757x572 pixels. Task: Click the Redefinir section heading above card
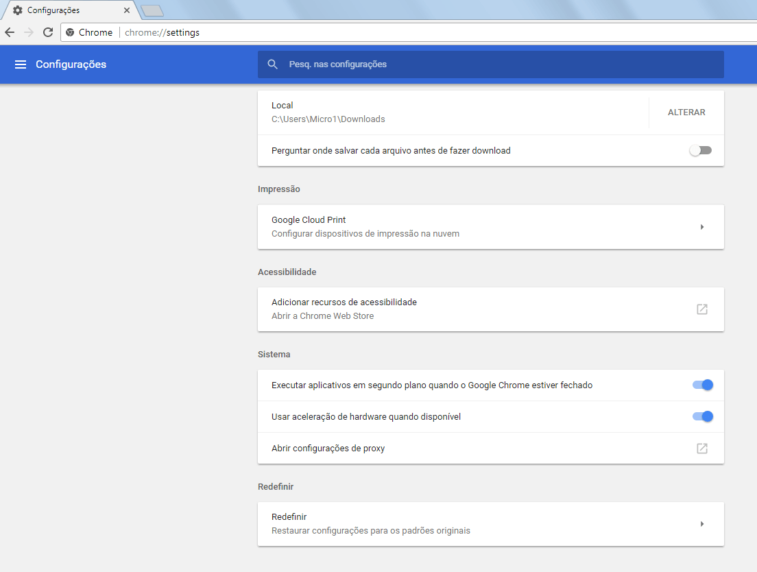[x=275, y=486]
